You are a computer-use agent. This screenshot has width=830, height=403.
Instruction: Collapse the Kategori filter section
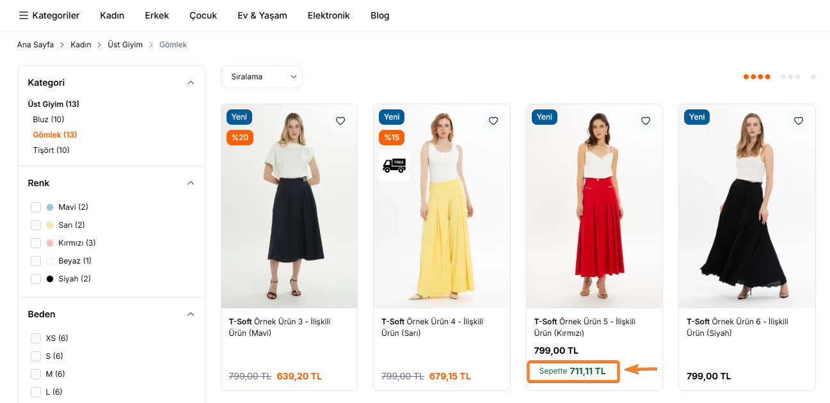[x=190, y=83]
